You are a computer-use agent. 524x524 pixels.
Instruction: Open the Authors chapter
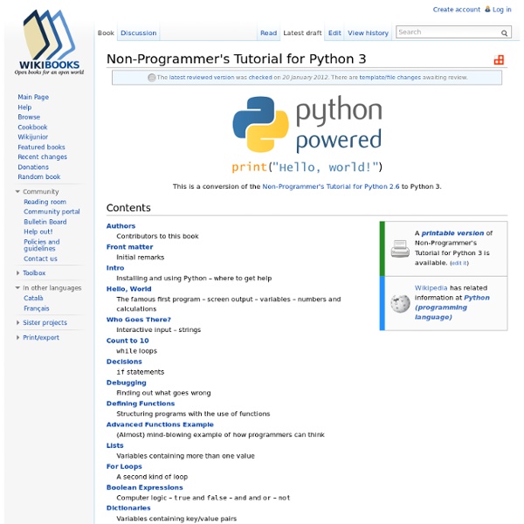coord(121,226)
